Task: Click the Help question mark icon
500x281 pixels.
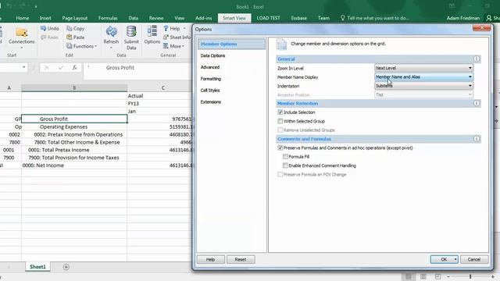Action: (x=166, y=28)
